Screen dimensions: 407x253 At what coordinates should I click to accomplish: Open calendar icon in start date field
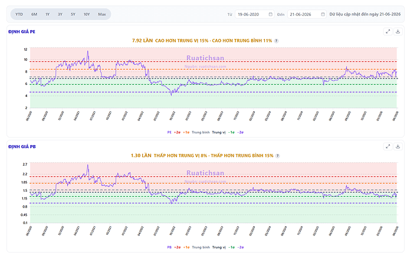tap(271, 14)
